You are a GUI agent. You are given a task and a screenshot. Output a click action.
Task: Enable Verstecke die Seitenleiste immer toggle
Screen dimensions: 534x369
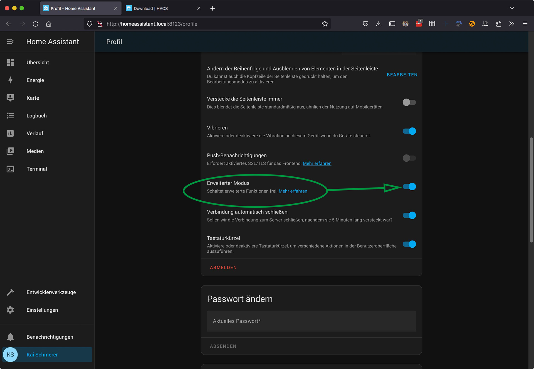[x=409, y=102]
